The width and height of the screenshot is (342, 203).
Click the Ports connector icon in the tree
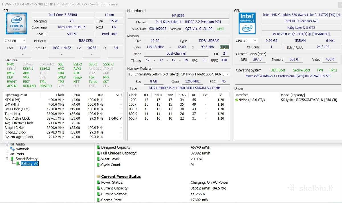pyautogui.click(x=12, y=154)
